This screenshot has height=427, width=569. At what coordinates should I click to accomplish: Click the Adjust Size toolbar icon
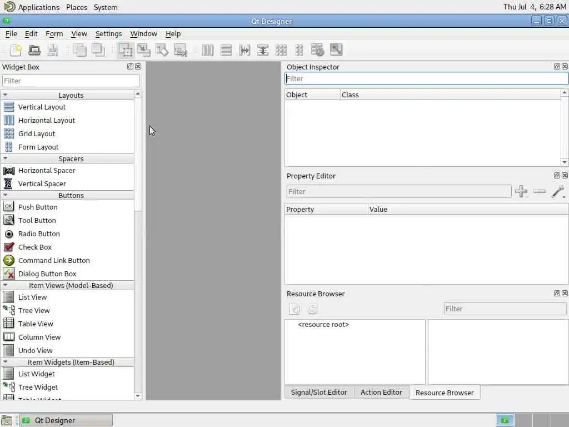(336, 50)
